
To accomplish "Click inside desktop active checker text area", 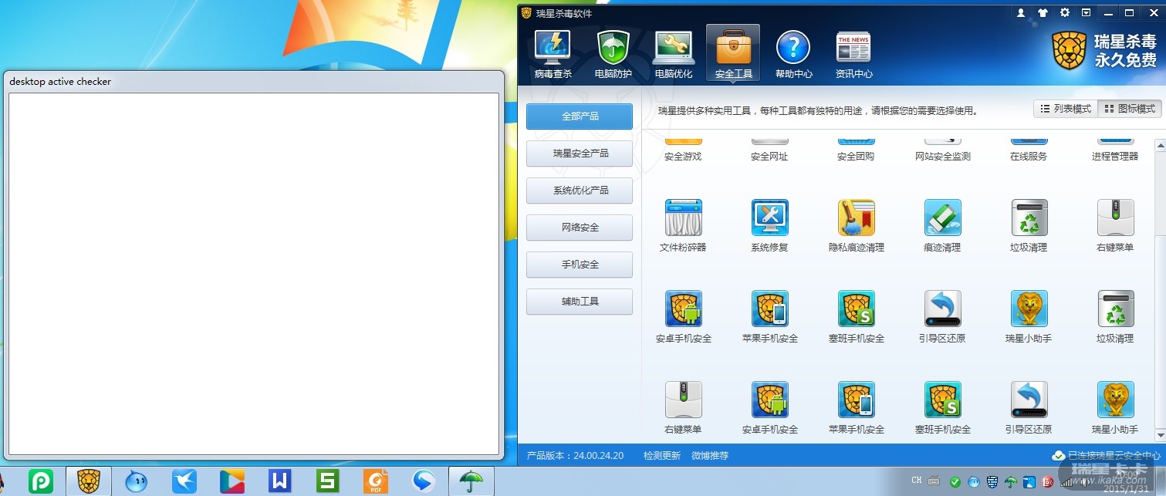I will click(254, 274).
